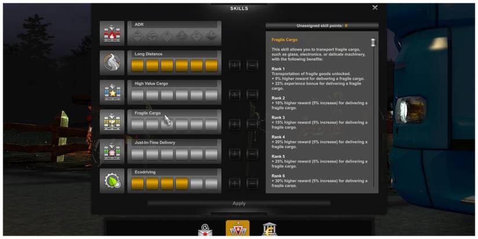
Task: Click the sixth ADR class diamond
Action: pos(211,36)
